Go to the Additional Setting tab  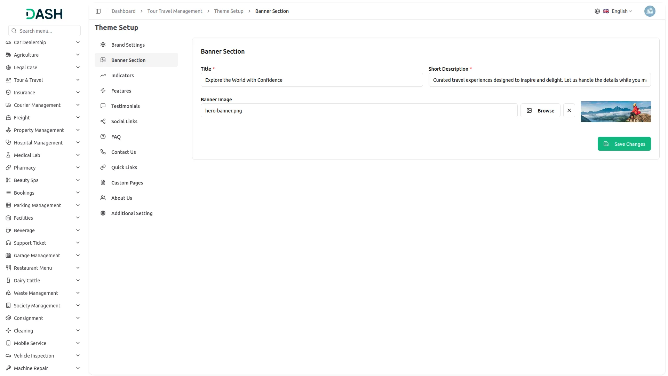pyautogui.click(x=132, y=213)
